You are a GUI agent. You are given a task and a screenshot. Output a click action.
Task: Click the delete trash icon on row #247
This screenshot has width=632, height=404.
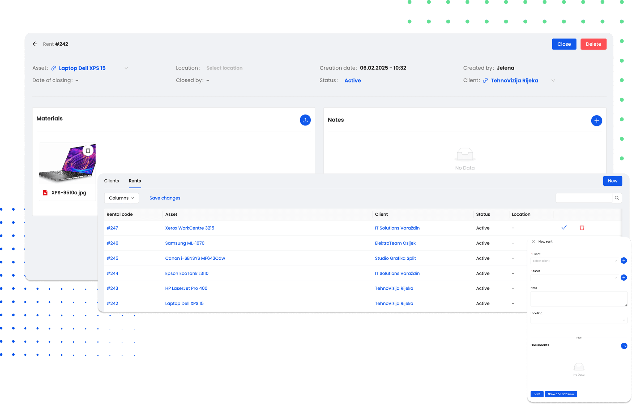coord(582,227)
